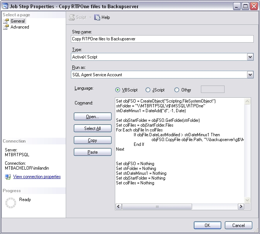The height and width of the screenshot is (234, 260).
Task: Click View connection properties link
Action: [x=37, y=177]
